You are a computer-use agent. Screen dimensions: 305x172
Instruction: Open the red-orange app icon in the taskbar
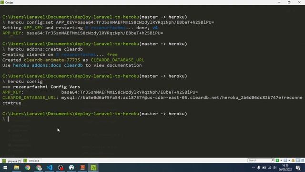point(82,168)
